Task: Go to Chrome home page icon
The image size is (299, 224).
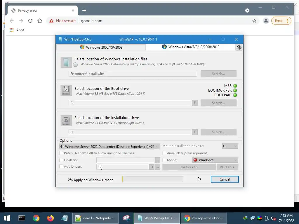Action: coord(40,21)
